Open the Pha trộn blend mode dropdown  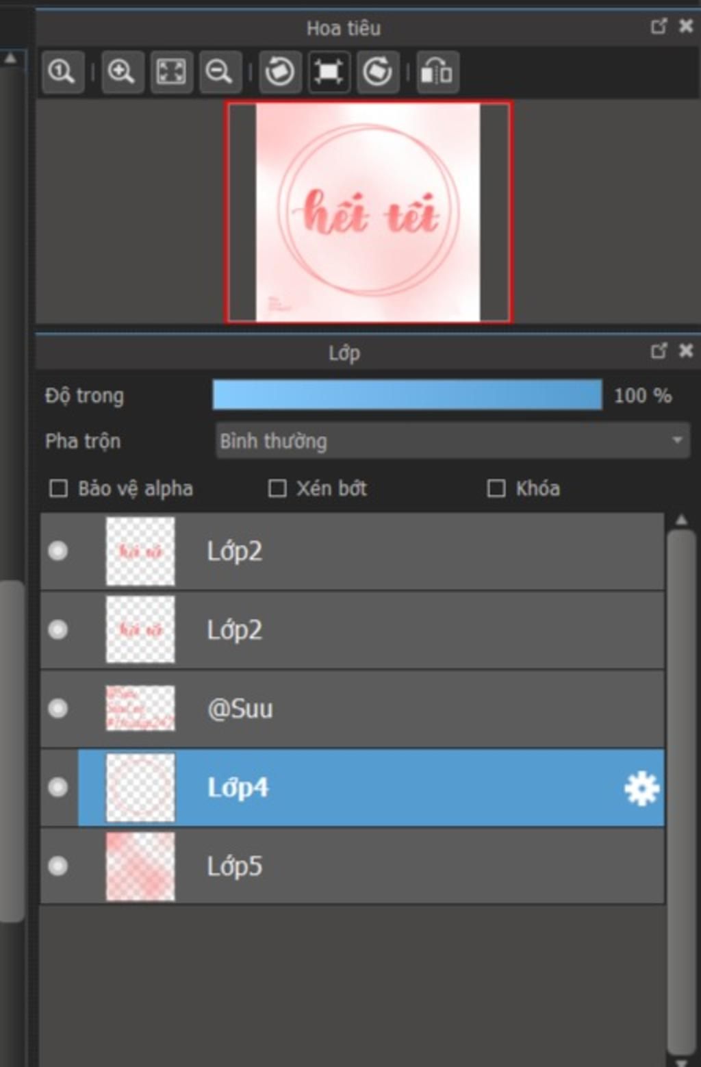click(452, 440)
